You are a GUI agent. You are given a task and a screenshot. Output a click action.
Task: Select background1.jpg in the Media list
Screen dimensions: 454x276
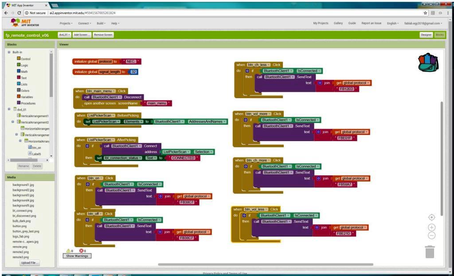[x=23, y=185]
